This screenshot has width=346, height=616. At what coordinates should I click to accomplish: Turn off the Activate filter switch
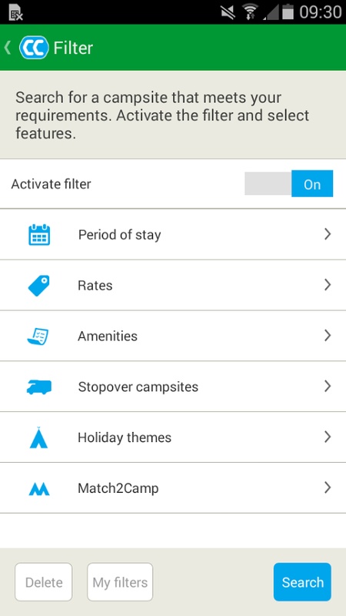pos(289,183)
